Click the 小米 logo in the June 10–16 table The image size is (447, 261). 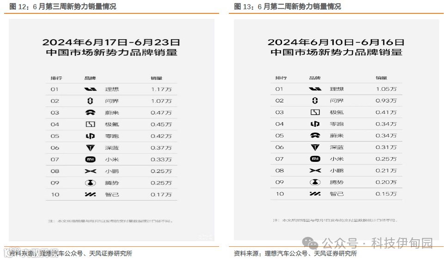point(315,159)
